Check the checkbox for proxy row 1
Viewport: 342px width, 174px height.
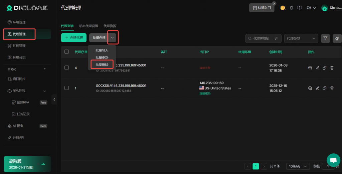[66, 88]
